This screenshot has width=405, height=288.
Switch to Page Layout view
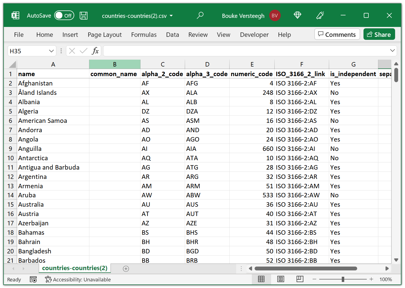pyautogui.click(x=280, y=279)
